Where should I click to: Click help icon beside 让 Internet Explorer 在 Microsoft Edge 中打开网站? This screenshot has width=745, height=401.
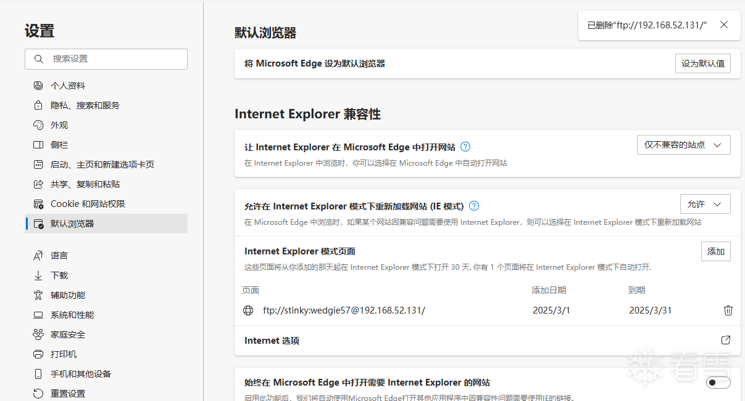(465, 147)
